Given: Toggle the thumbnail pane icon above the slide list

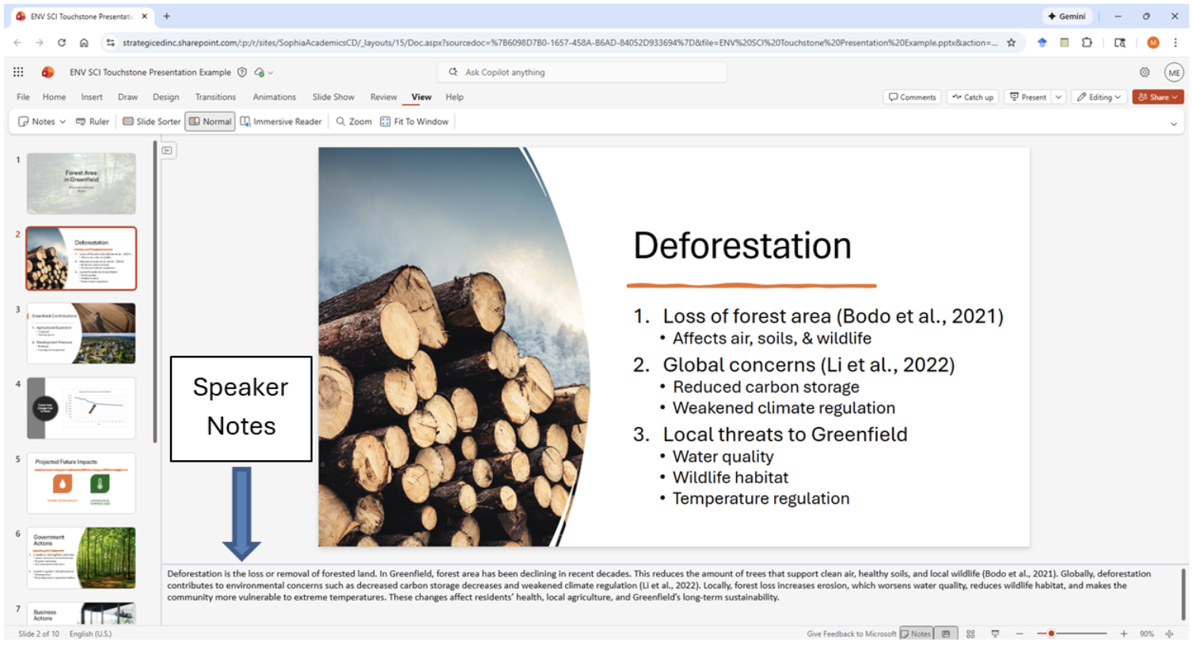Looking at the screenshot, I should [168, 150].
